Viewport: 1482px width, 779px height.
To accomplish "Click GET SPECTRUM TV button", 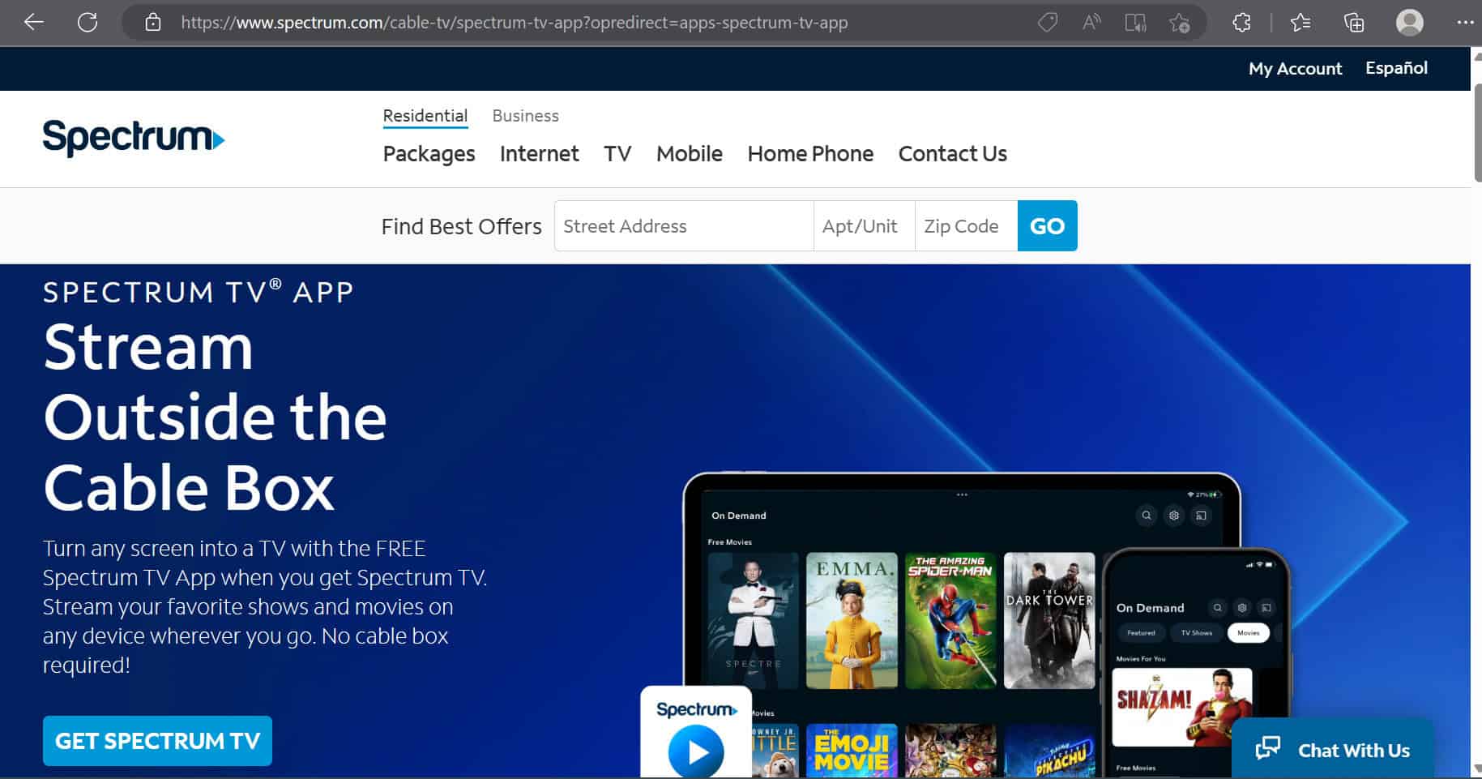I will point(157,741).
